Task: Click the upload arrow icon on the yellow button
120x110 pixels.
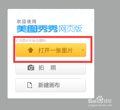Action: [31, 50]
